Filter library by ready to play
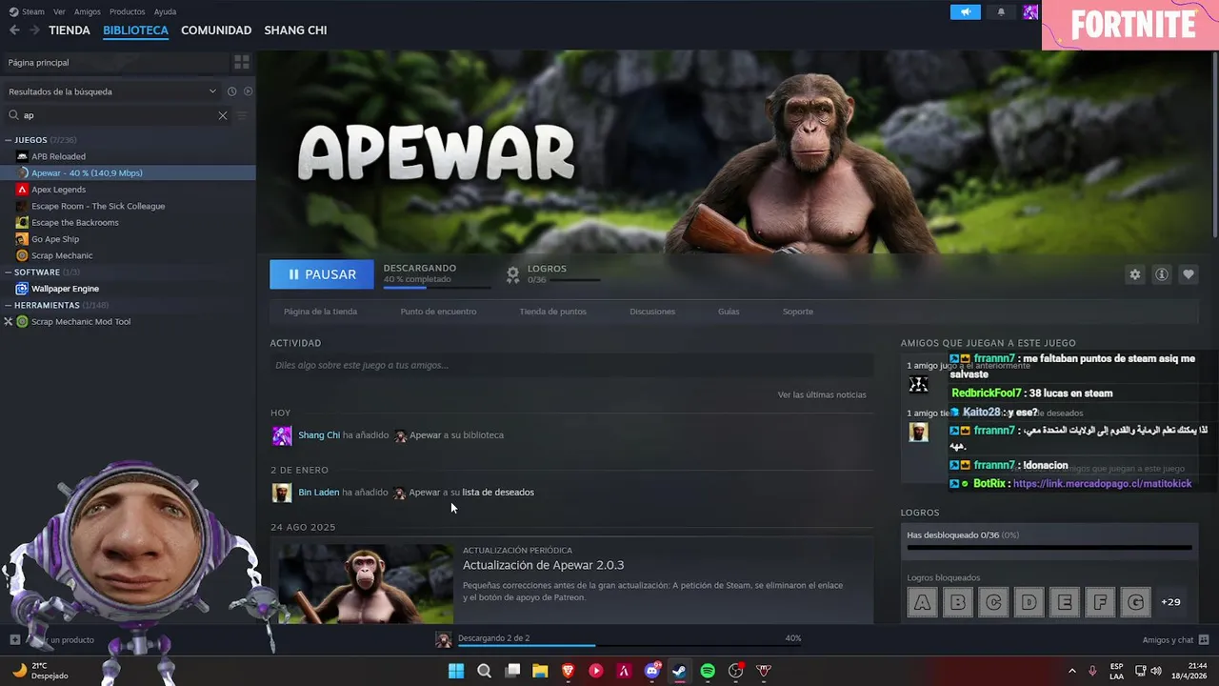This screenshot has height=686, width=1219. 248,91
